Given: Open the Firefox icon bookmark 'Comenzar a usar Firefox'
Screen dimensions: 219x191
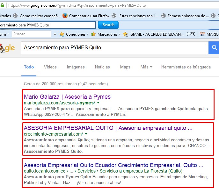Looking at the screenshot, I should tap(86, 16).
